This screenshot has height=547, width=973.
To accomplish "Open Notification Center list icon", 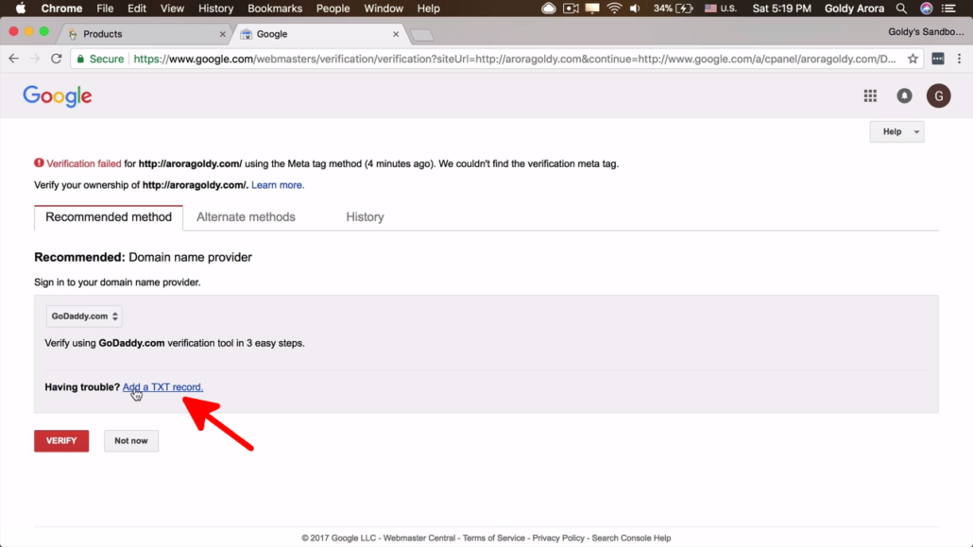I will [948, 9].
